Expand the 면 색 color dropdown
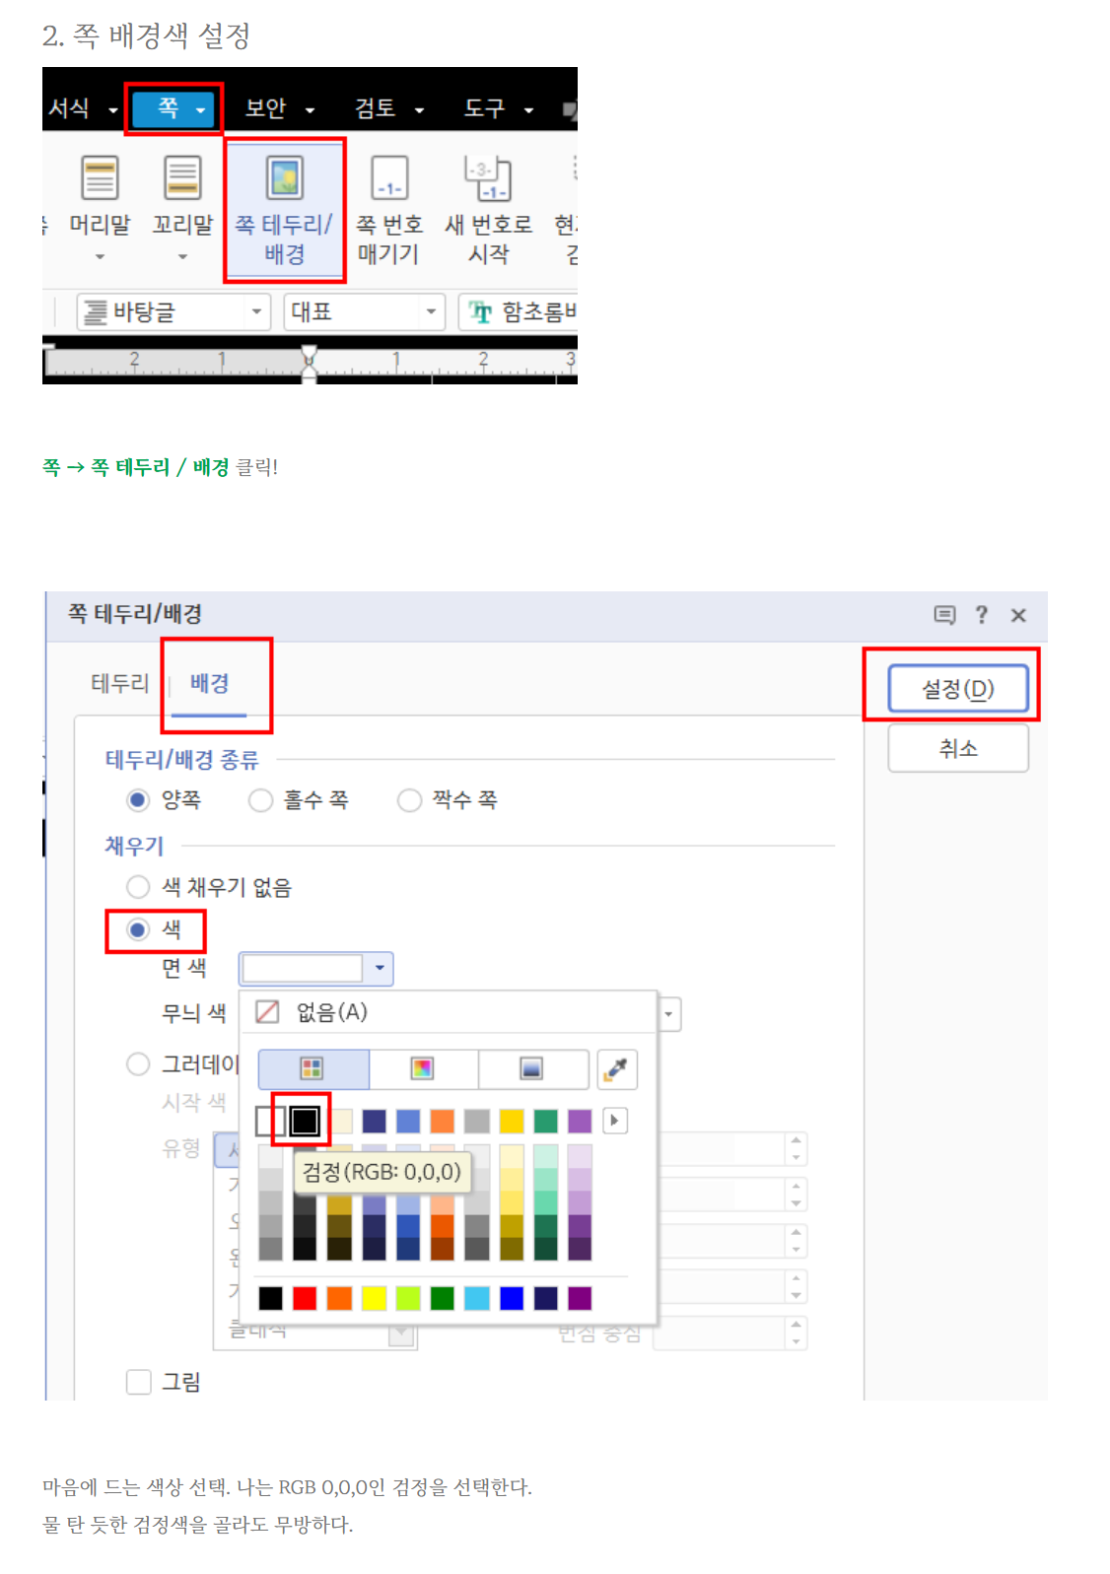The image size is (1110, 1574). (x=315, y=969)
